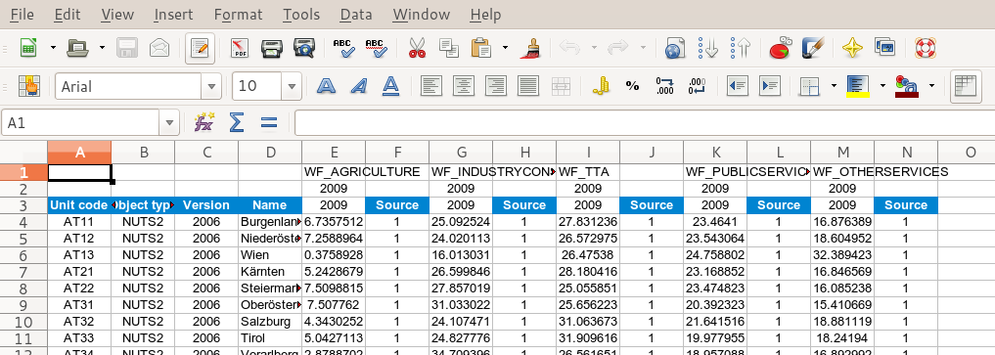Screen dimensions: 995x355
Task: Open the Function Wizard
Action: pyautogui.click(x=204, y=122)
